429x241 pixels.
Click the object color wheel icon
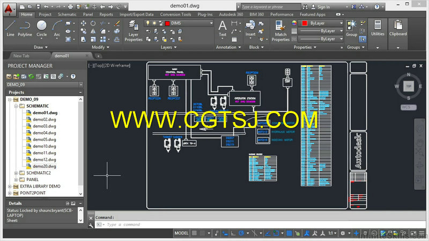pos(294,23)
